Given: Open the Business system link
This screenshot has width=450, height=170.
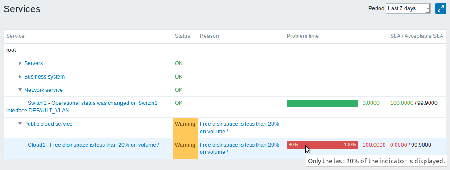Looking at the screenshot, I should click(44, 77).
